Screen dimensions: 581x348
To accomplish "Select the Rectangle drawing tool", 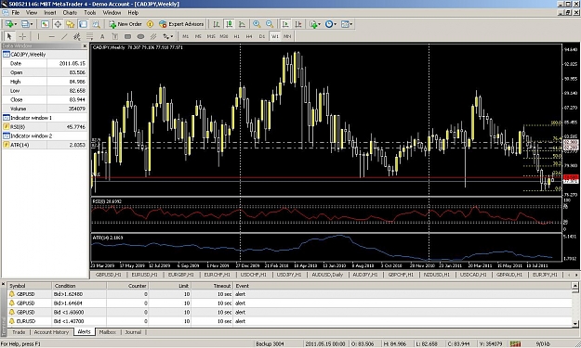I will tap(128, 36).
